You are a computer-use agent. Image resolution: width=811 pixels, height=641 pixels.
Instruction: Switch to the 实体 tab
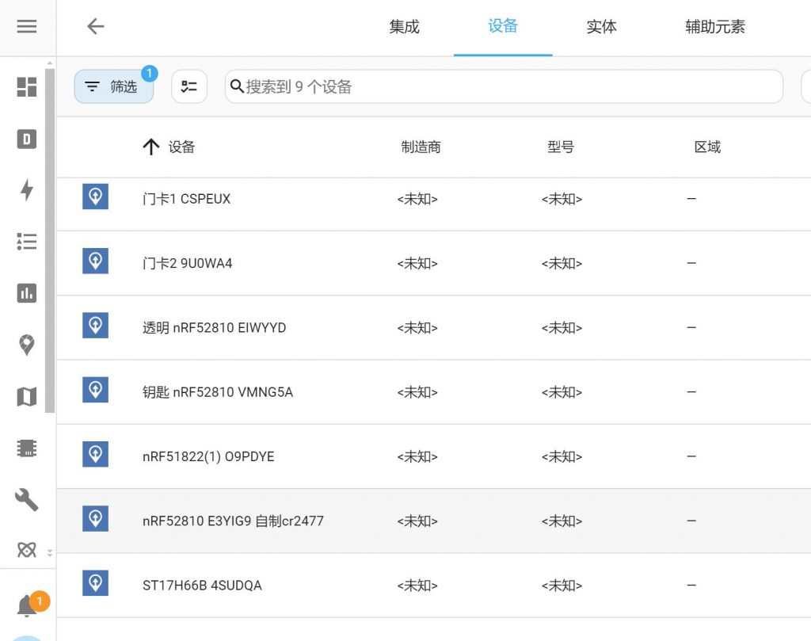click(x=601, y=27)
